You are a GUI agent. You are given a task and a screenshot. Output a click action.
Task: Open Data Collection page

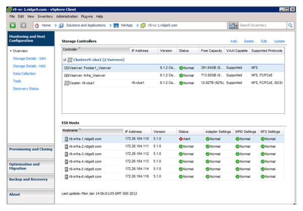coord(24,74)
